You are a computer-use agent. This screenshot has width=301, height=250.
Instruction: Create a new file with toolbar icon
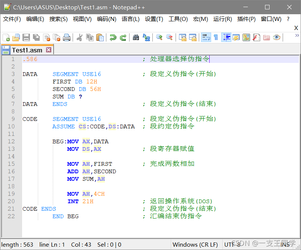(x=6, y=37)
